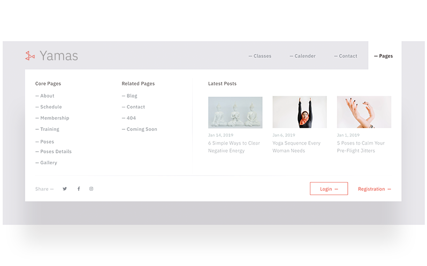Open Blog under Related Pages
Image resolution: width=427 pixels, height=266 pixels.
tap(129, 96)
